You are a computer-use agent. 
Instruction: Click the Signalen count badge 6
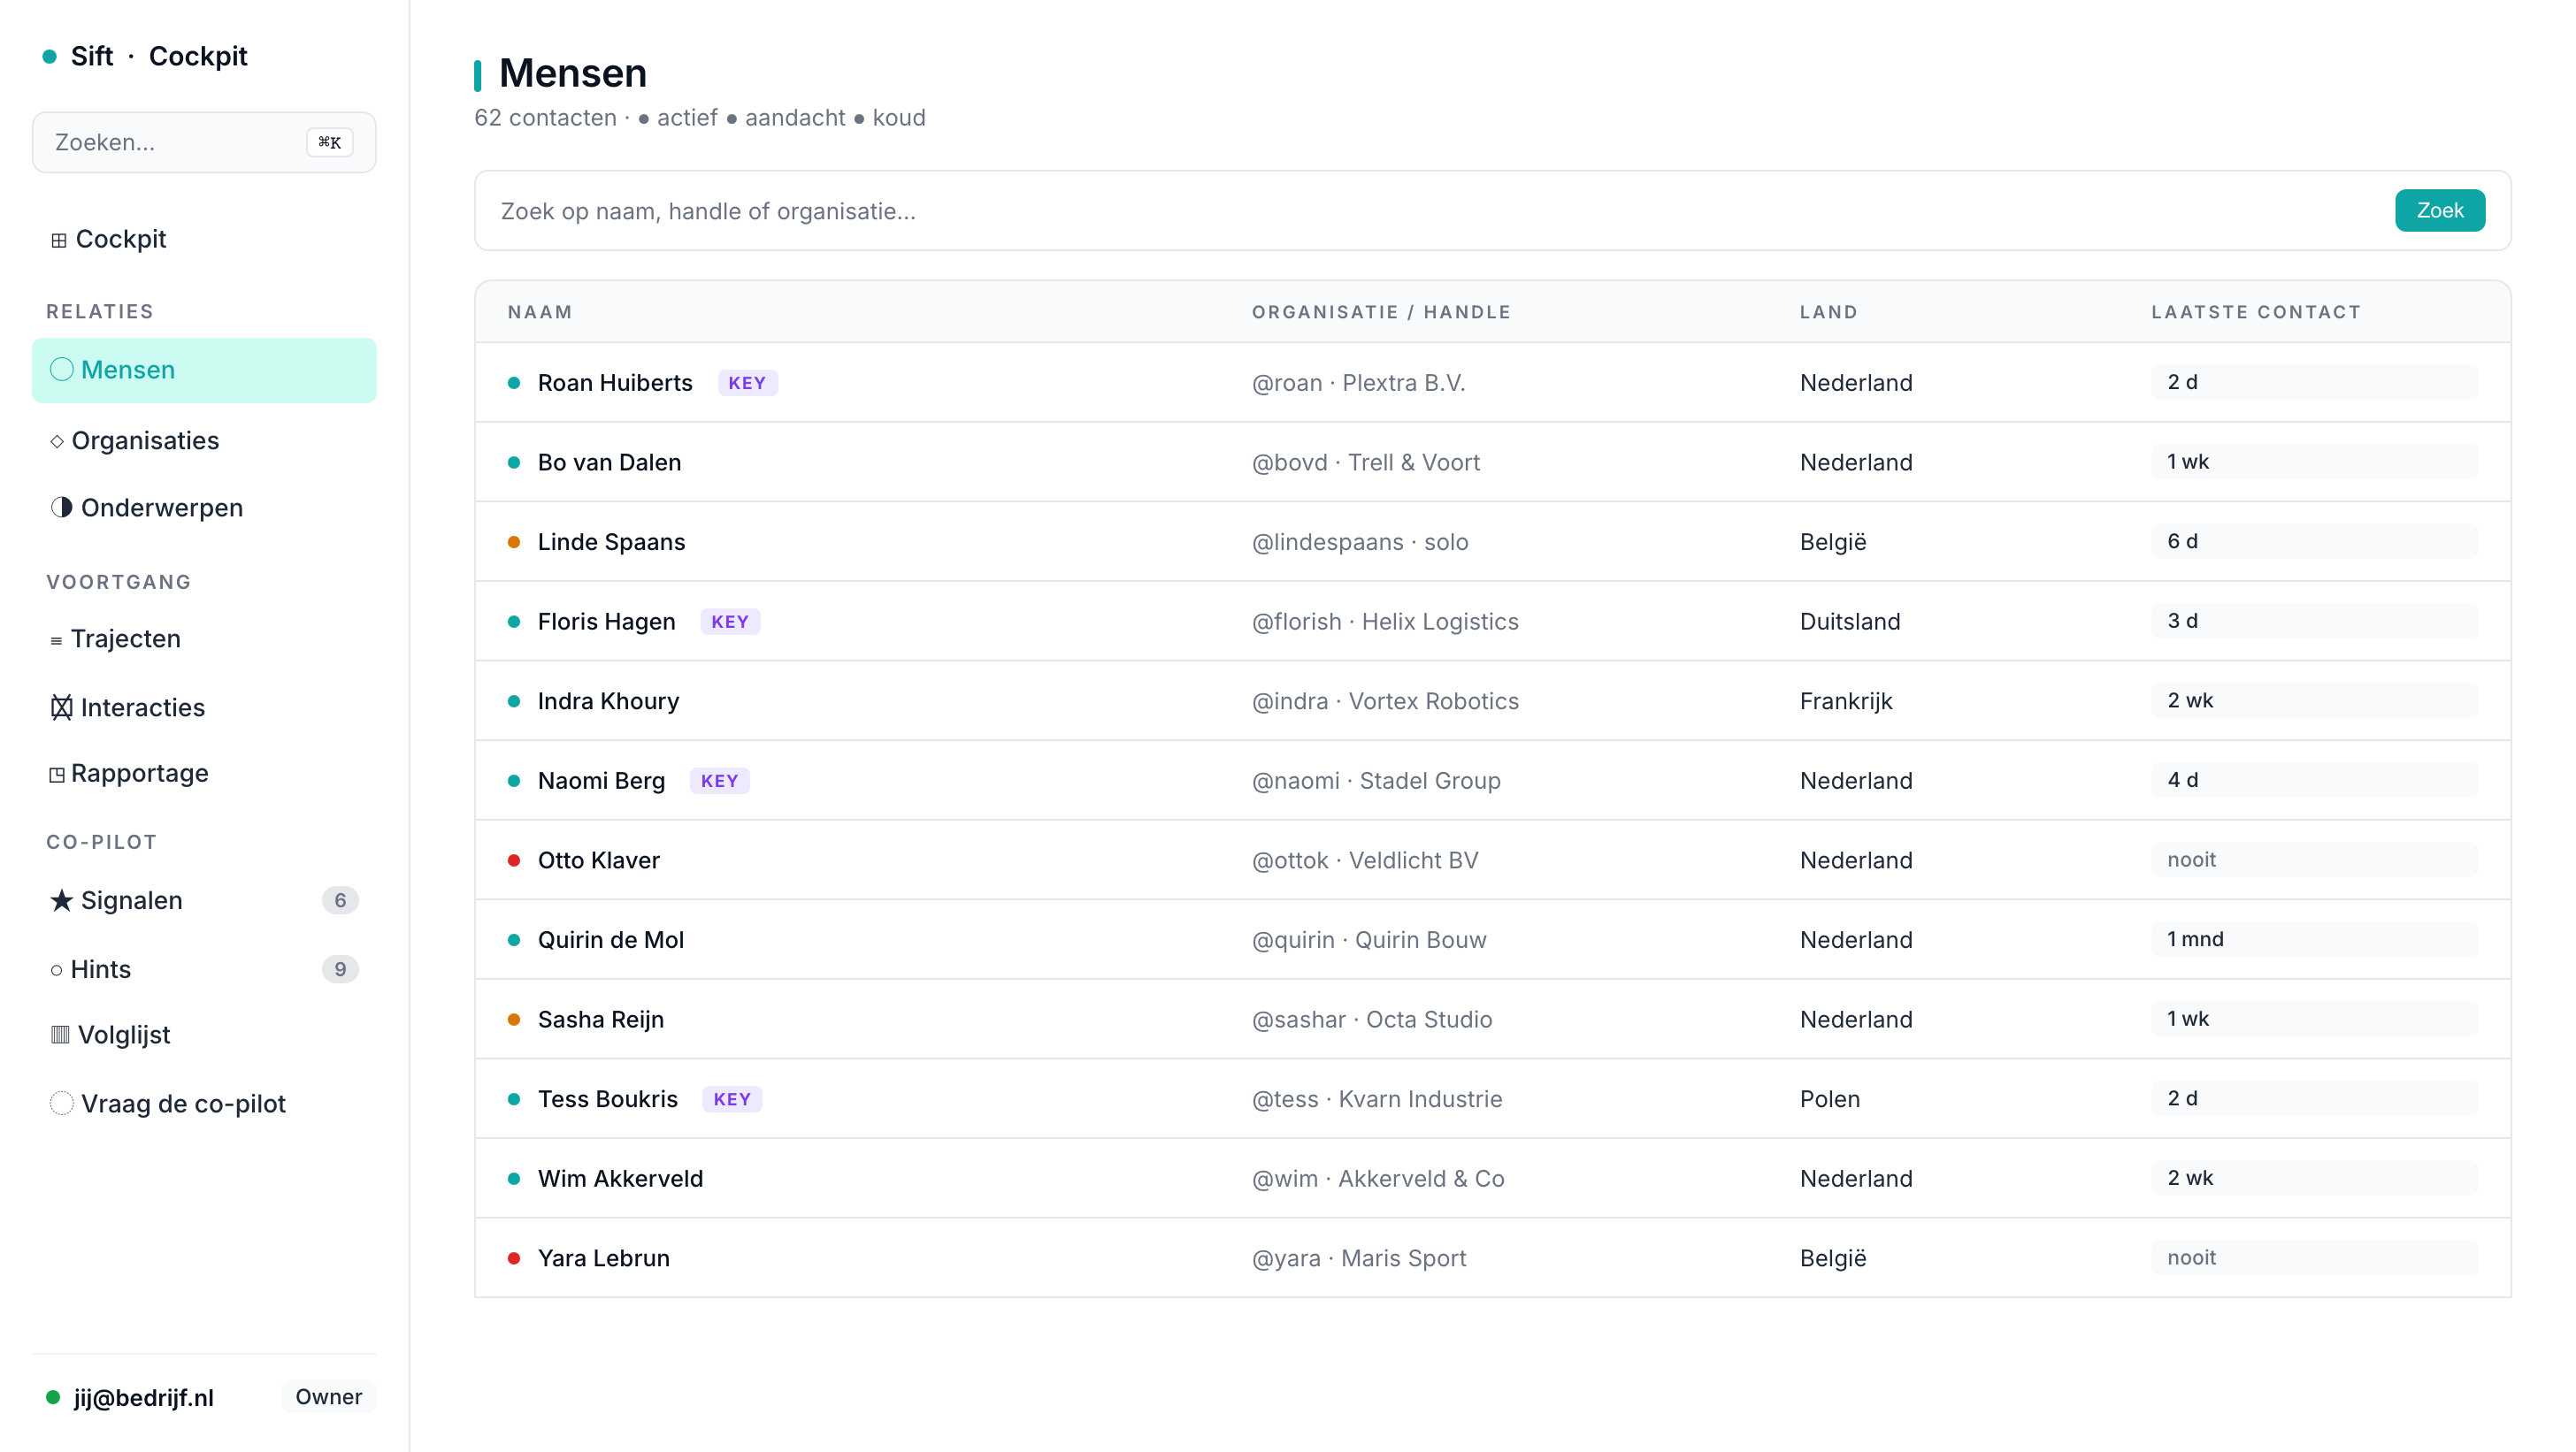[340, 900]
